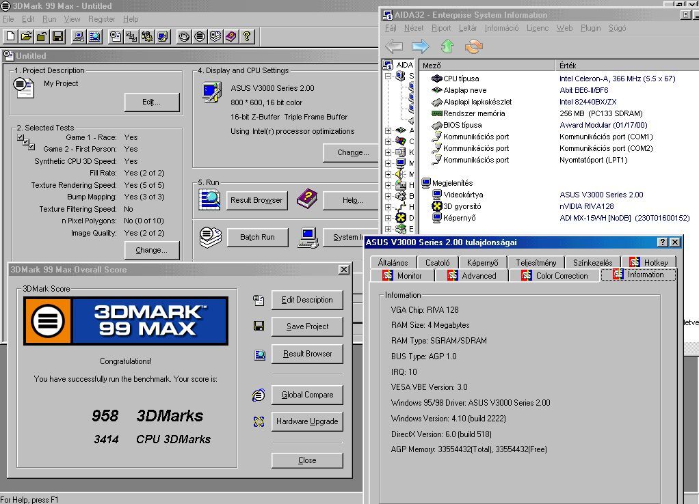This screenshot has width=699, height=504.
Task: Collapse the expanded AIDA tree node S
Action: (x=388, y=76)
